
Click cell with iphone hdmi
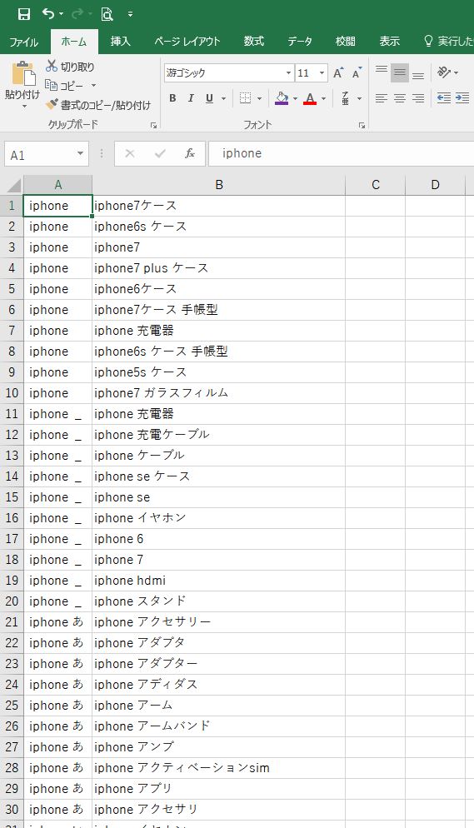(218, 581)
